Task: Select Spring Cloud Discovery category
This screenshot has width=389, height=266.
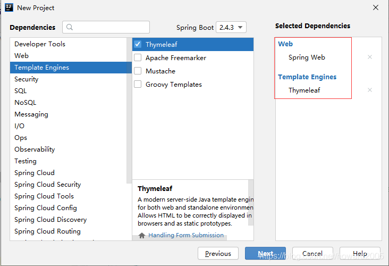Action: pos(68,219)
